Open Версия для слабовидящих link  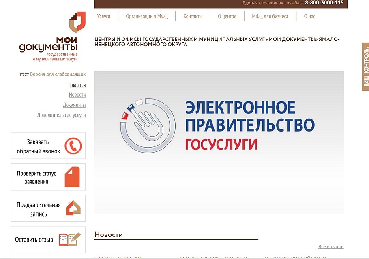coord(58,74)
